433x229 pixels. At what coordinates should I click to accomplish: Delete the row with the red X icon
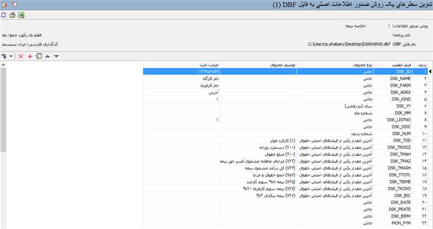[x=21, y=56]
